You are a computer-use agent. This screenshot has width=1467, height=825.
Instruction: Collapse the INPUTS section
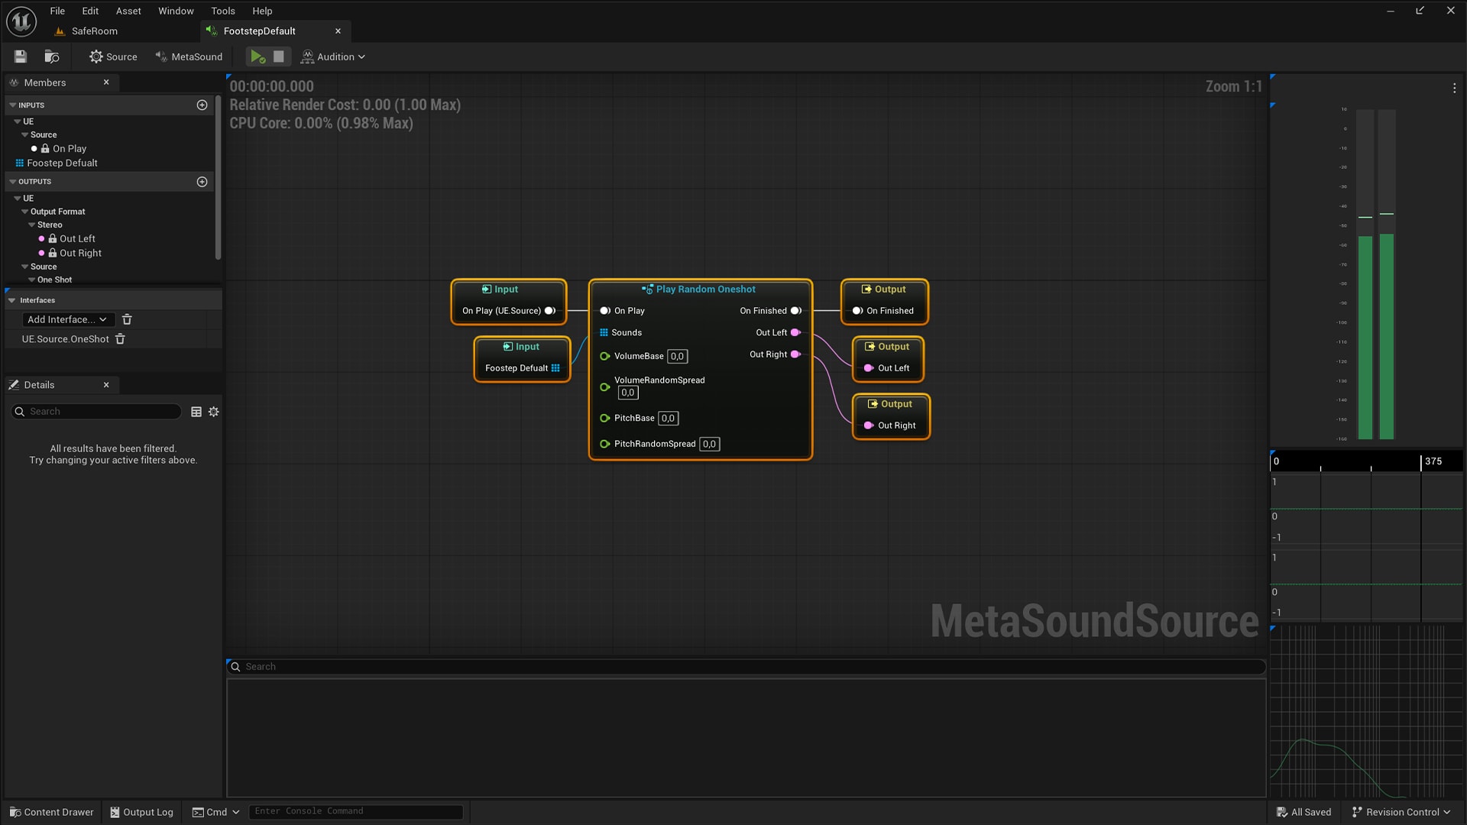[x=12, y=105]
